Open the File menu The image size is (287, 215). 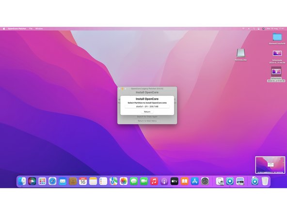31,29
